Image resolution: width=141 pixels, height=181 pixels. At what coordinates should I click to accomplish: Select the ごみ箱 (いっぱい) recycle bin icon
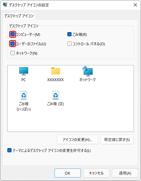pos(24,95)
